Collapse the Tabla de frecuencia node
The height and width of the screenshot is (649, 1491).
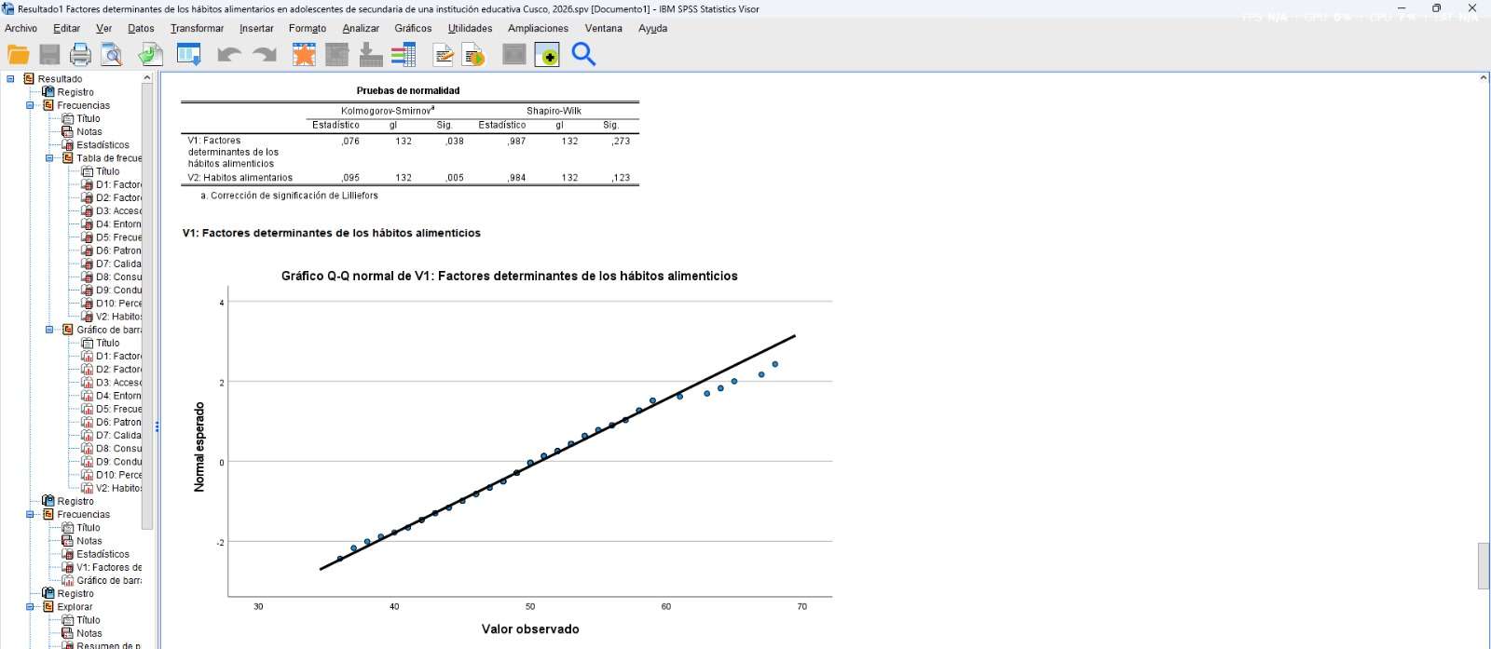point(49,158)
